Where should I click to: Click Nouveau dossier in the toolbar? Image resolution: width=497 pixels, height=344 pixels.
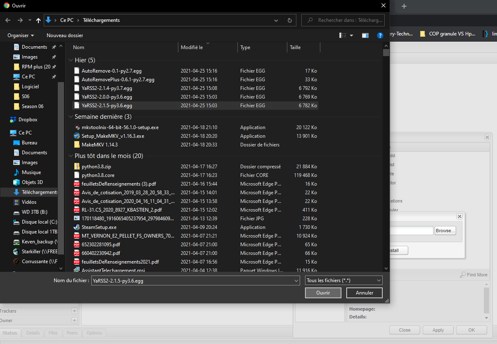click(x=65, y=35)
